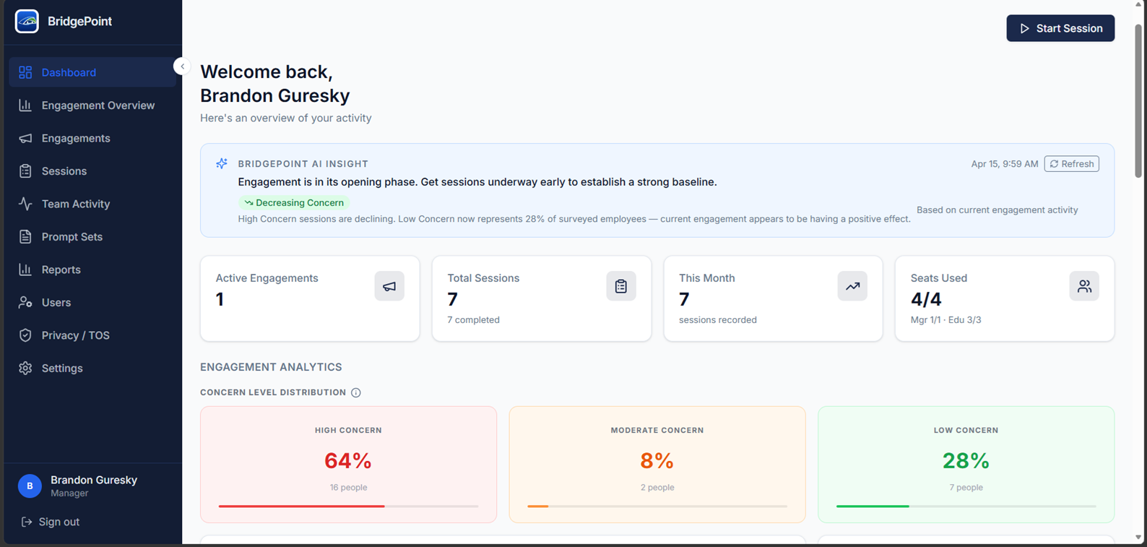Click the blue B user avatar
The height and width of the screenshot is (547, 1147).
tap(30, 486)
